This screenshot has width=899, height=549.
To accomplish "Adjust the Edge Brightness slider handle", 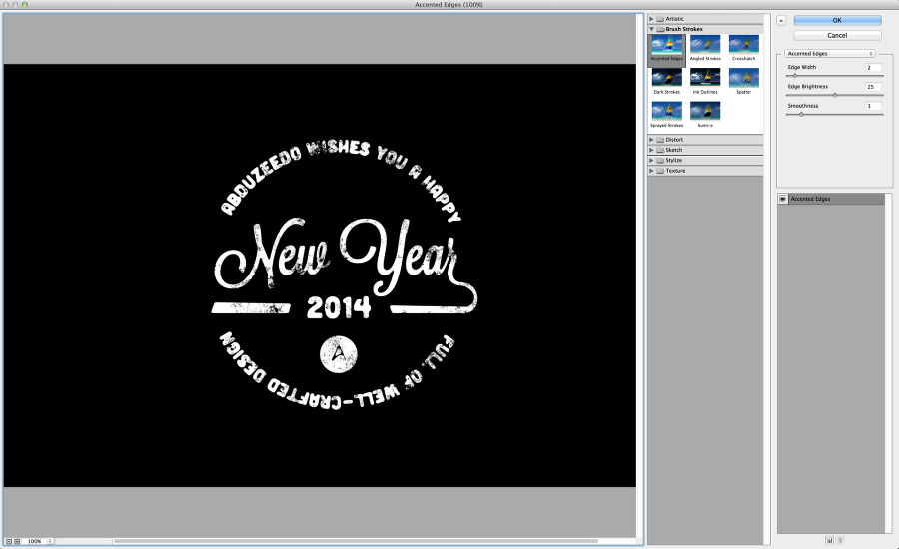I will tap(835, 95).
